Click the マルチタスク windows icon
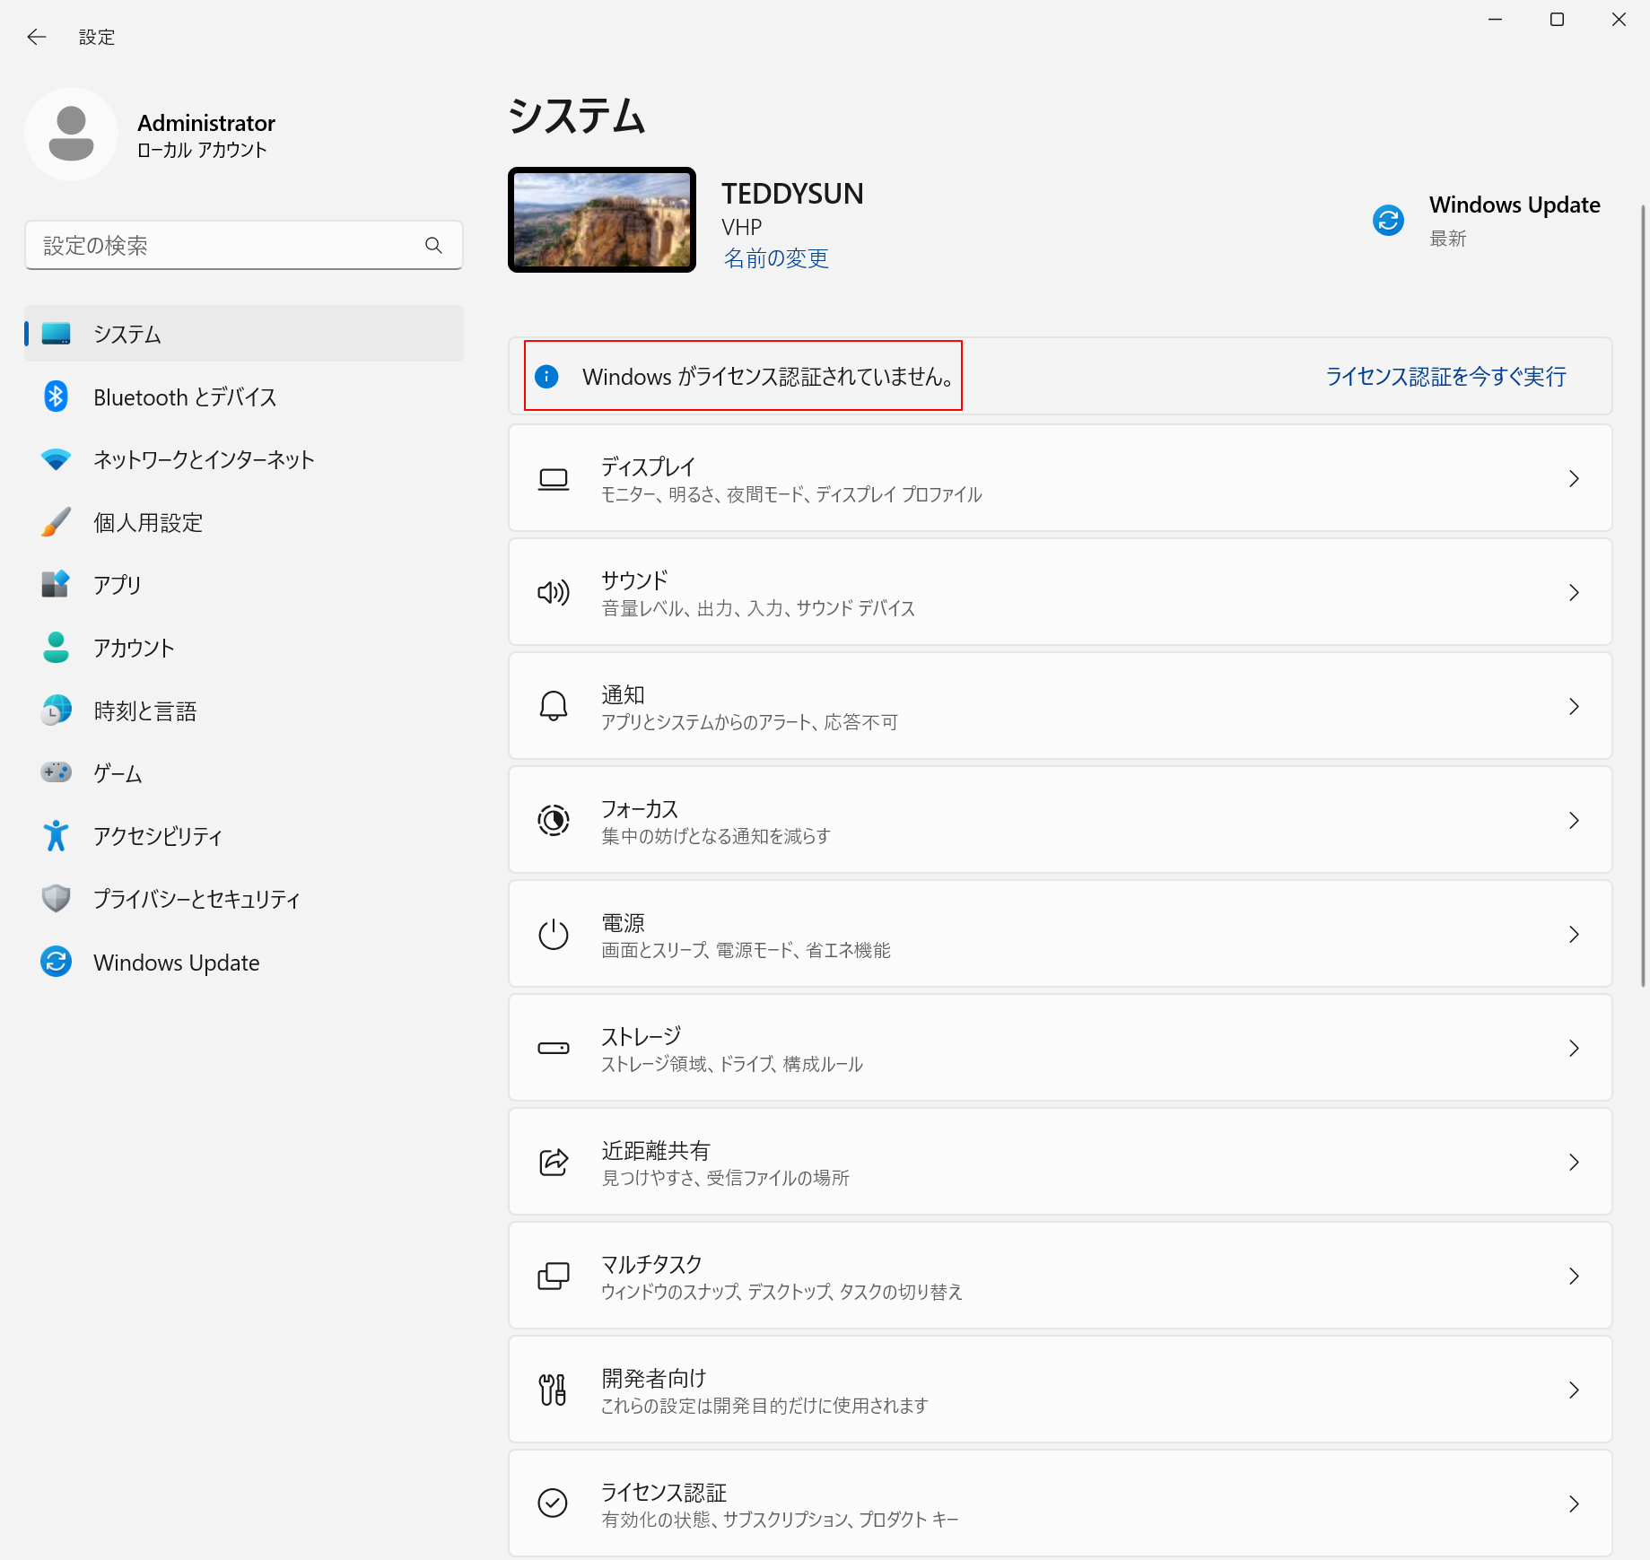The height and width of the screenshot is (1560, 1650). [554, 1277]
